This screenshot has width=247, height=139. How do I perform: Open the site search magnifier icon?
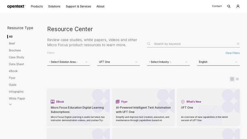pos(229,6)
